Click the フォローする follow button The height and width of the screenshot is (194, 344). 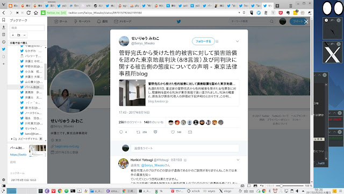pos(203,41)
